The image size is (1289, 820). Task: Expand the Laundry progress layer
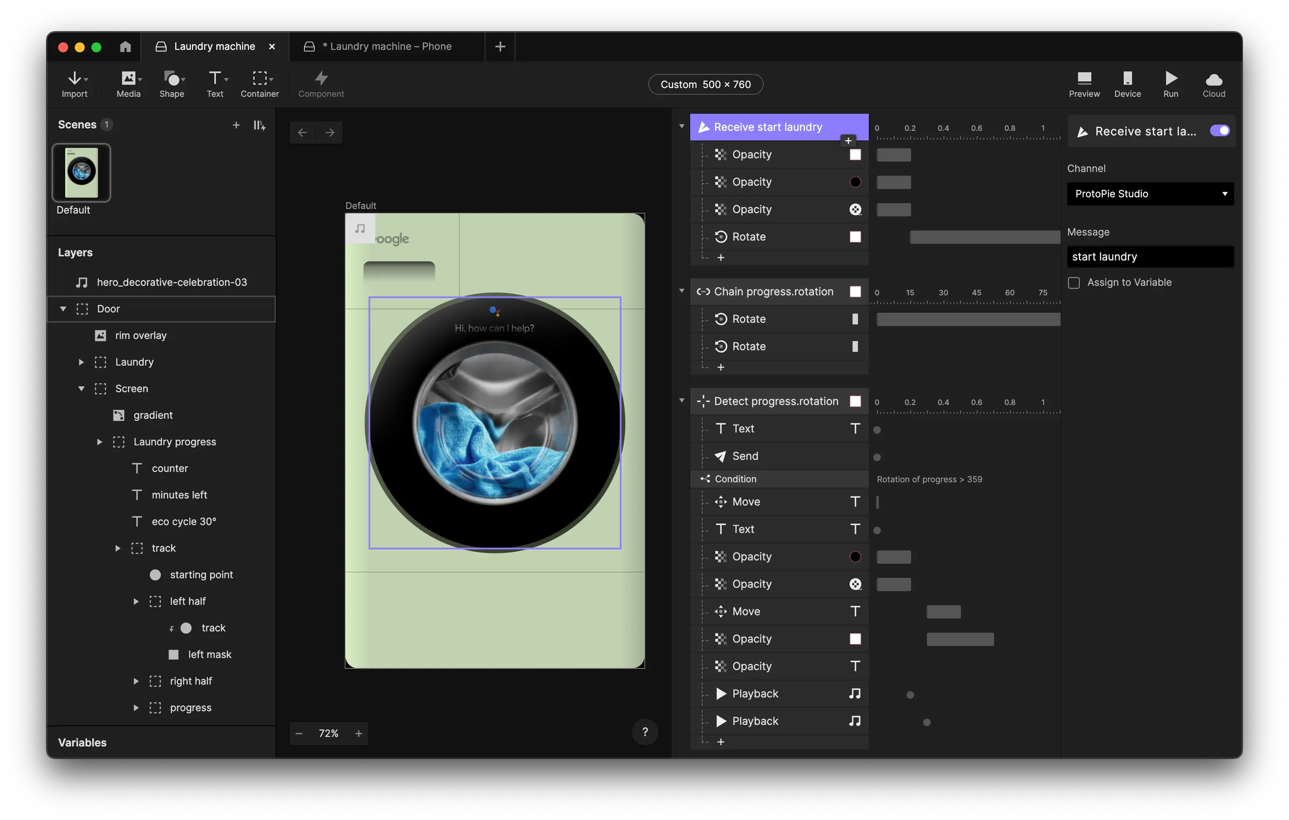click(100, 442)
